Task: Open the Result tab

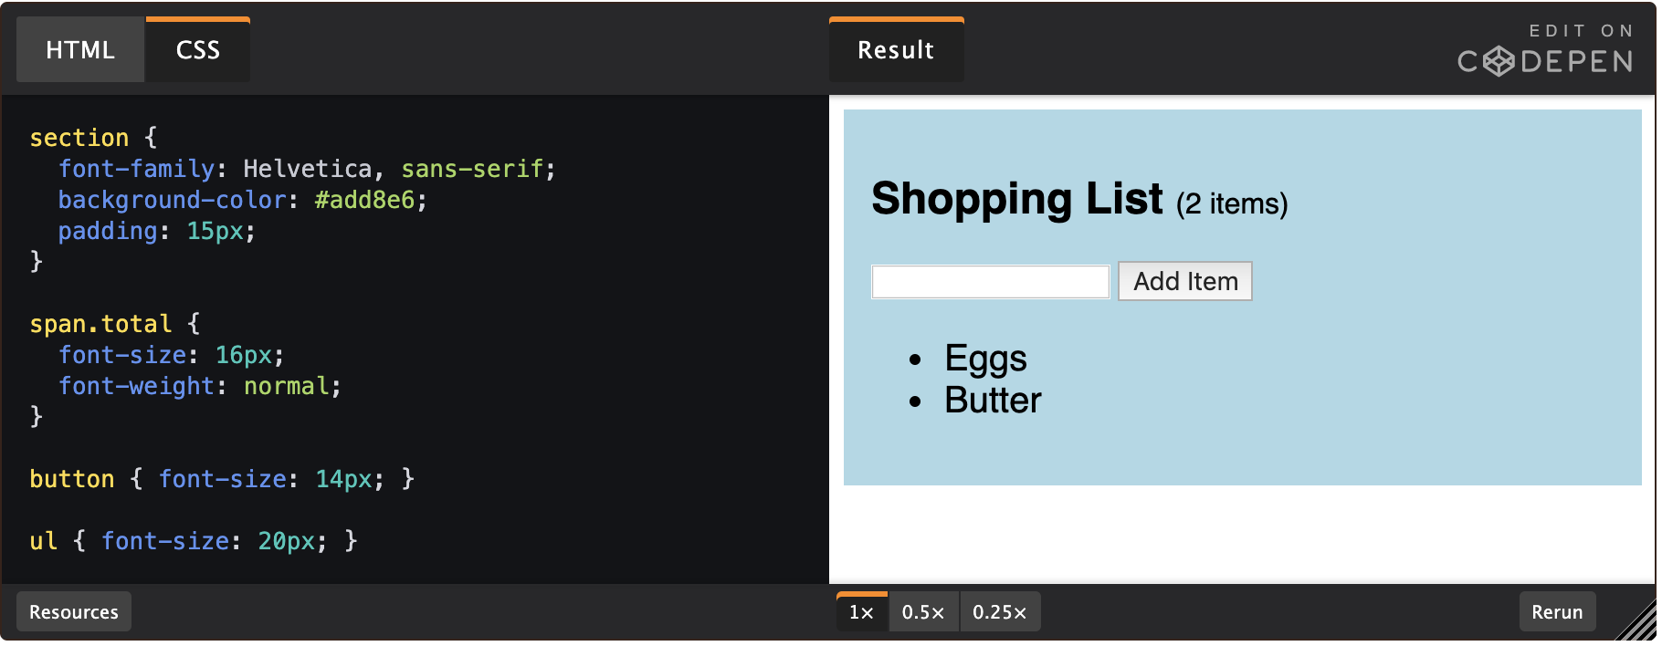Action: click(x=896, y=50)
